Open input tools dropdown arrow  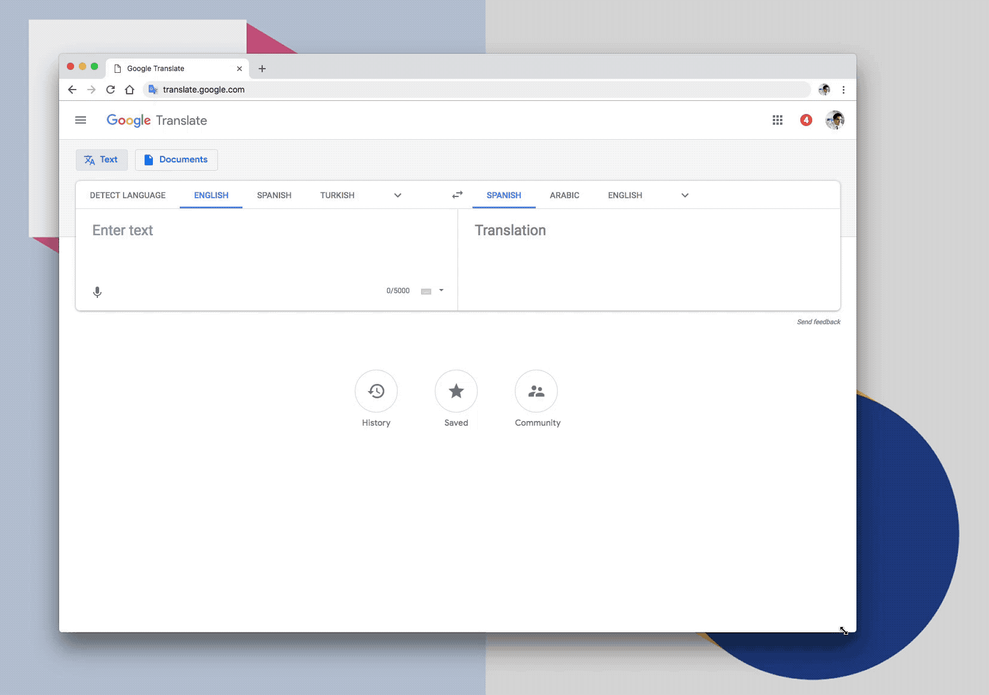pos(441,291)
